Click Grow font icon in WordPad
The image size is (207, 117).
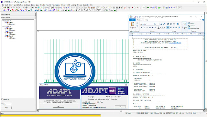161,24
